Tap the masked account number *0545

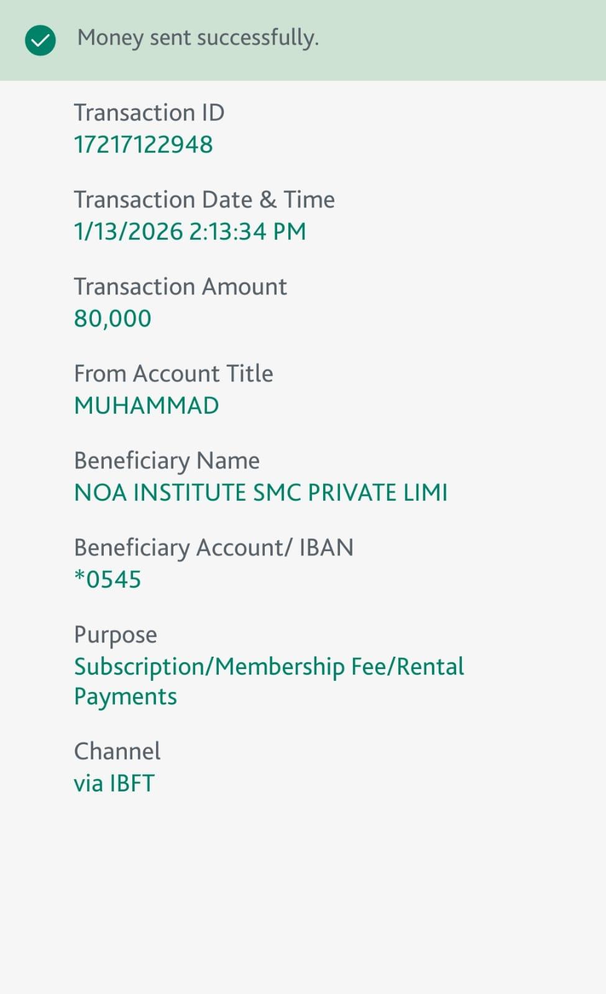(108, 580)
